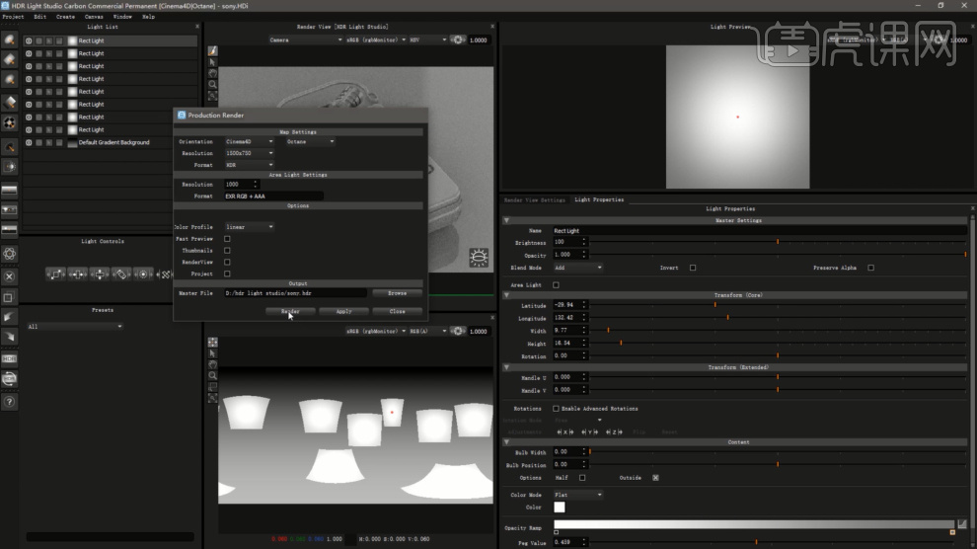
Task: Open the Create menu
Action: (65, 17)
